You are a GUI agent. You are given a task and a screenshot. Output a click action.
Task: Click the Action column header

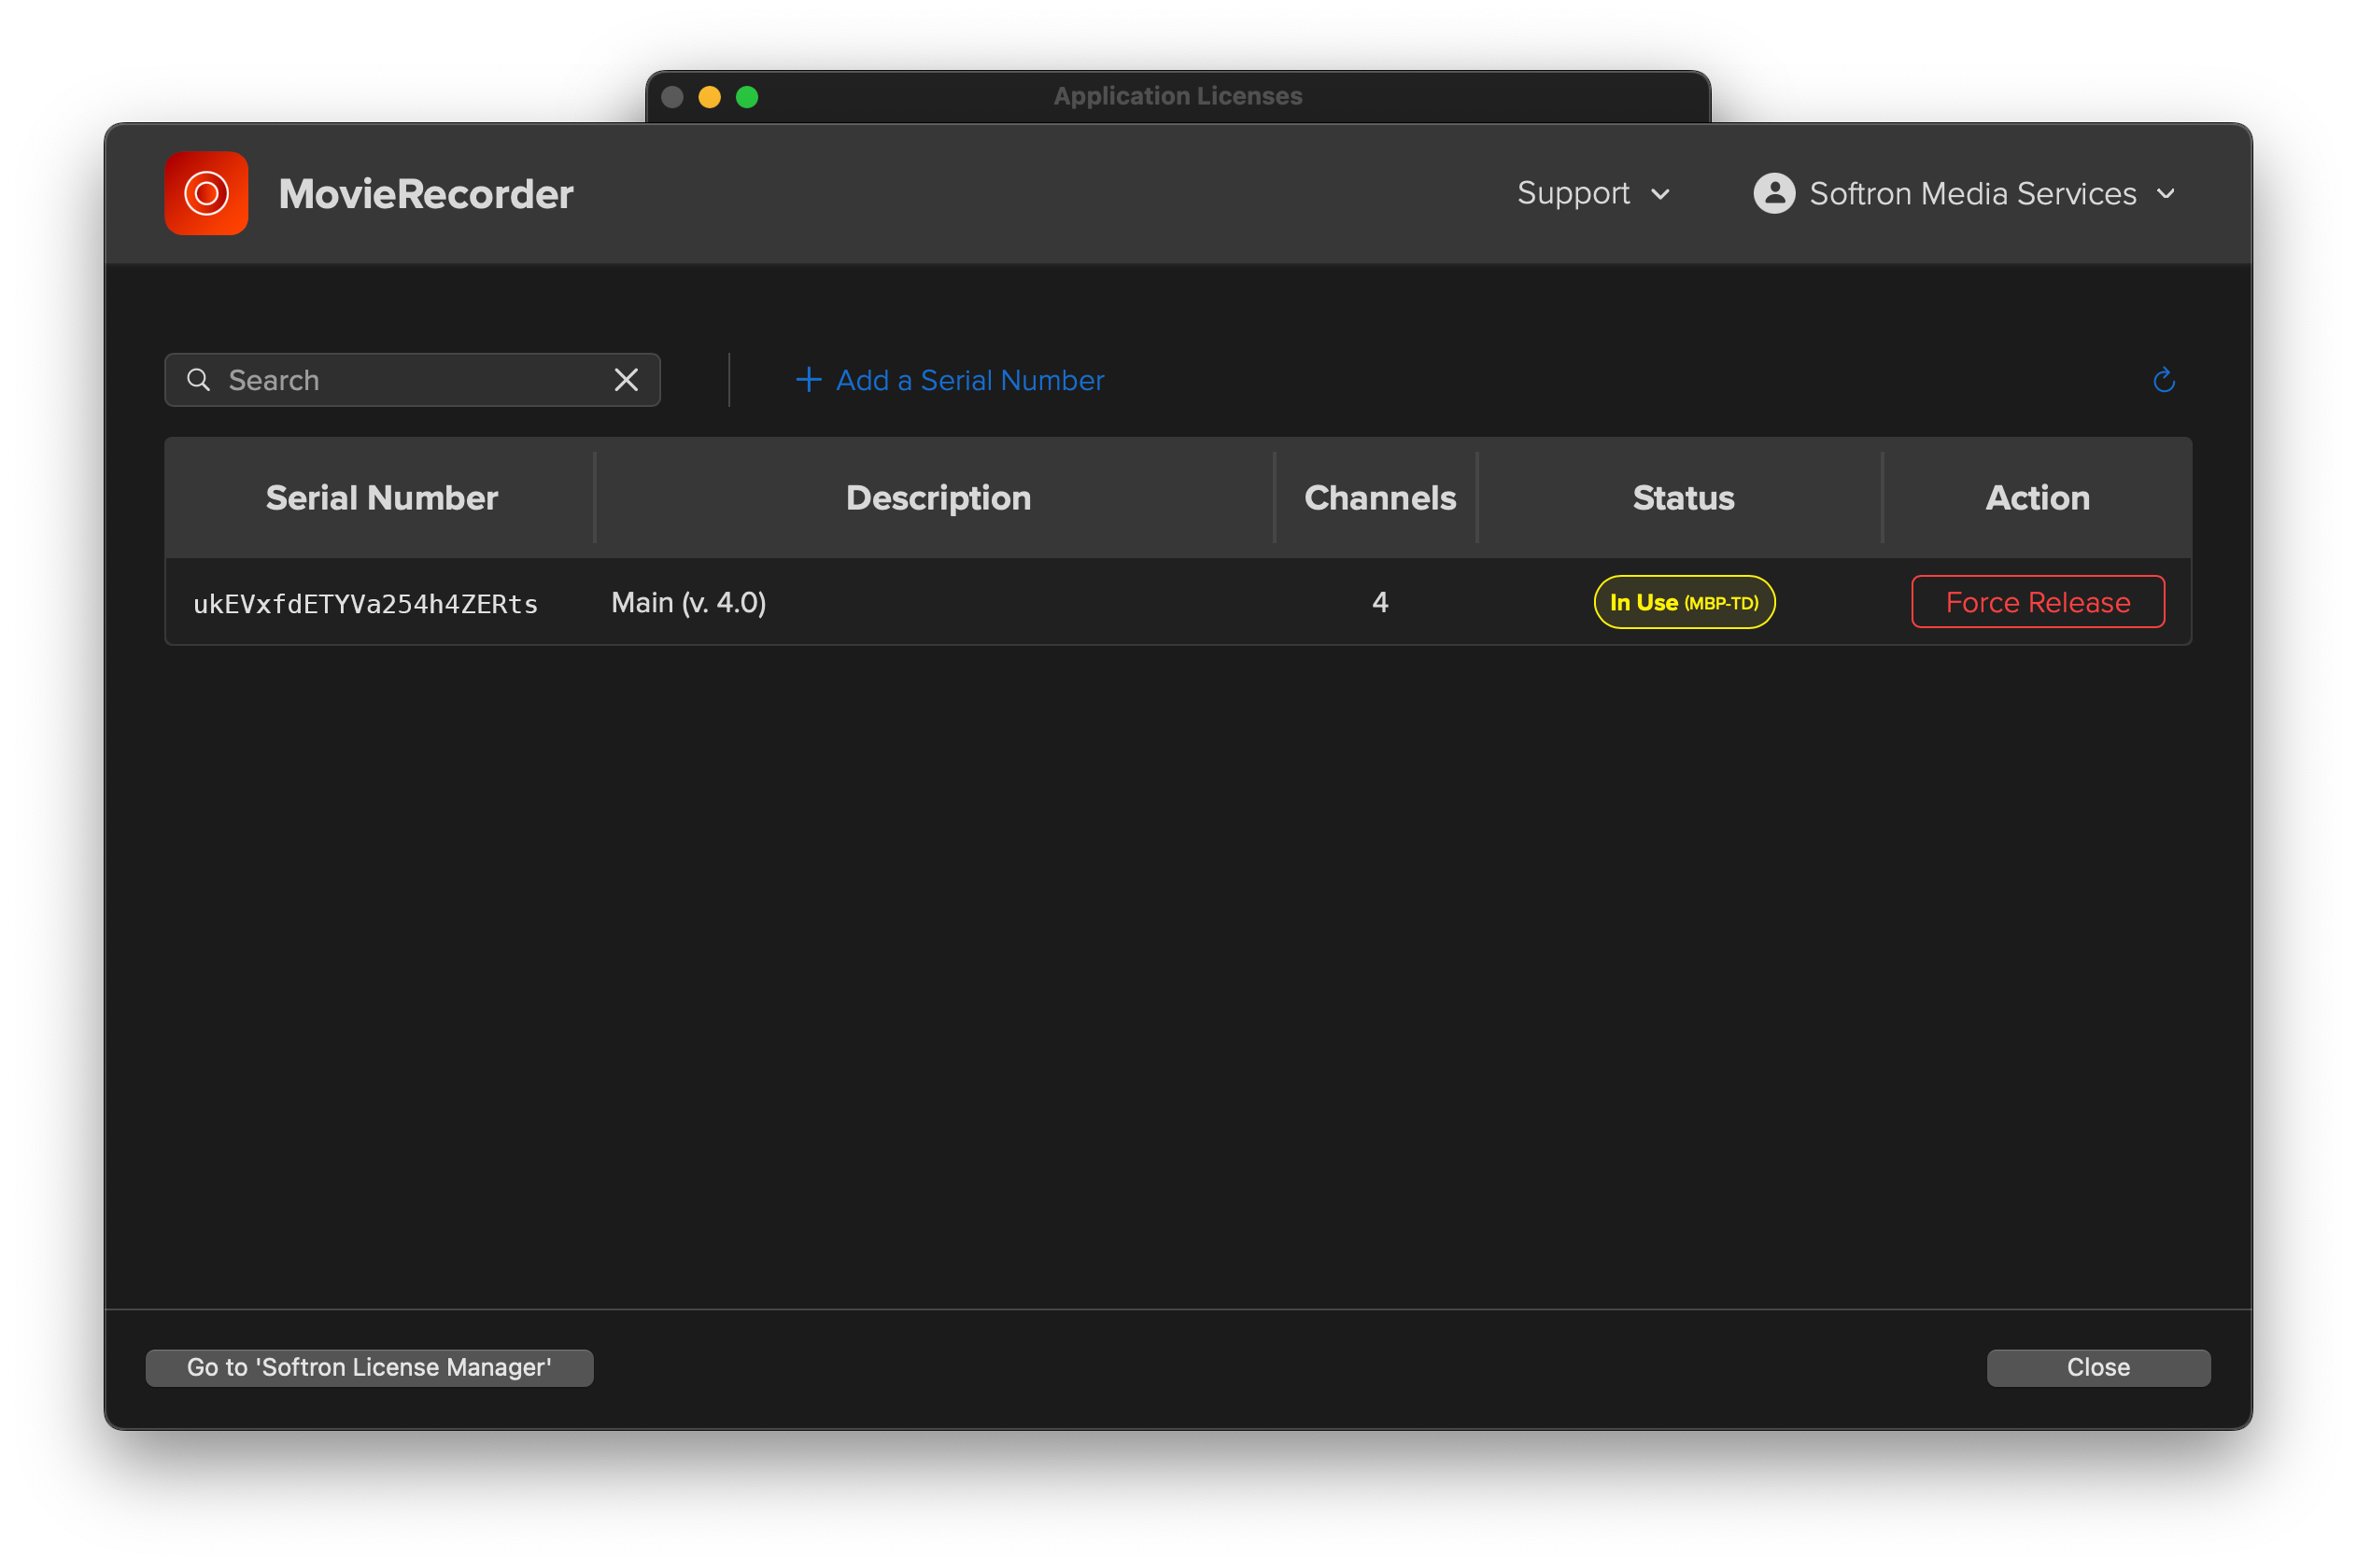coord(2037,498)
